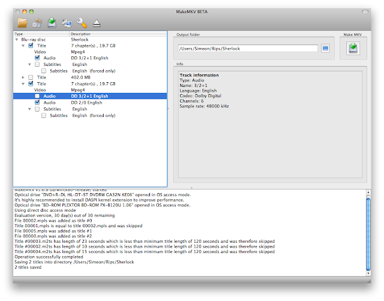Screen dimensions: 384x301
Task: Edit the output folder path field
Action: click(248, 49)
